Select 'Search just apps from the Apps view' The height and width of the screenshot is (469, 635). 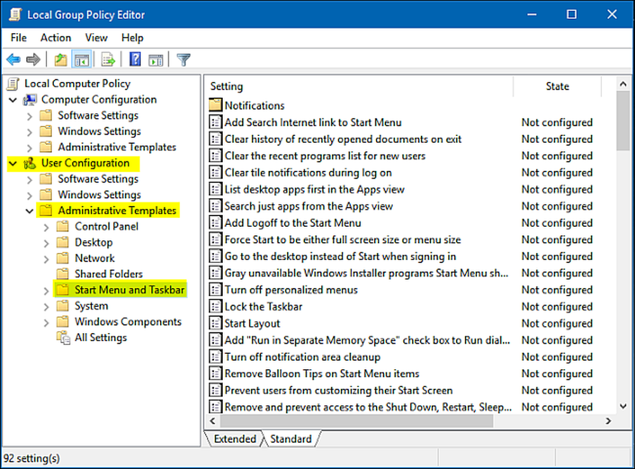[309, 207]
